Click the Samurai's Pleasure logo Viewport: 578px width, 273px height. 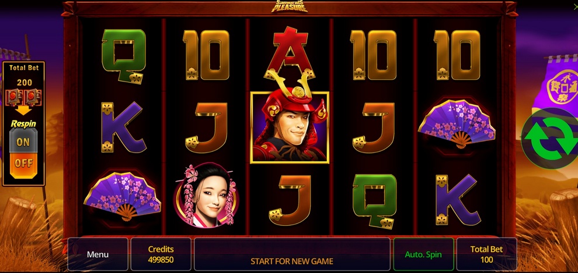click(x=290, y=6)
